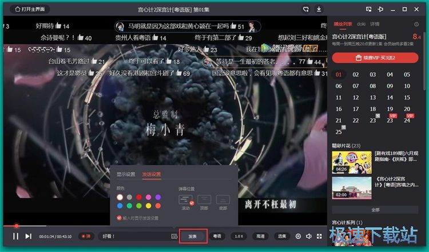The image size is (429, 252).
Task: Click the 发表 publish button
Action: (x=193, y=236)
